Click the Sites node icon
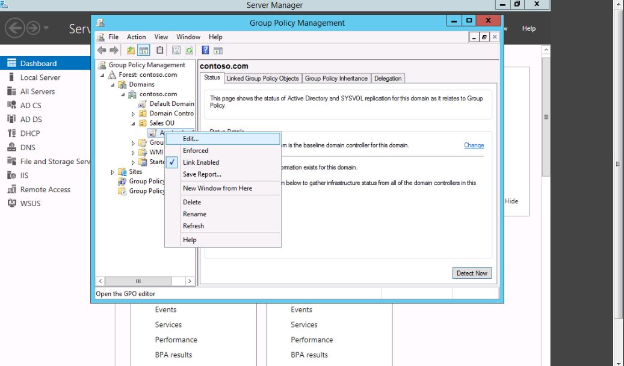The image size is (624, 366). (x=123, y=172)
